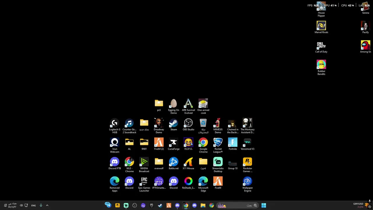Select the IPTVSmarters shortcut
This screenshot has width=373, height=210.
point(159,183)
